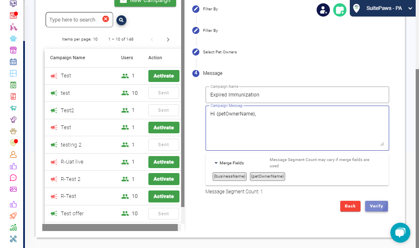
Task: Click the megaphone icon of testing 2
Action: click(54, 144)
